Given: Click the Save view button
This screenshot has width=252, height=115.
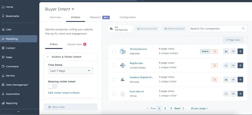Looking at the screenshot, I should click(70, 107).
